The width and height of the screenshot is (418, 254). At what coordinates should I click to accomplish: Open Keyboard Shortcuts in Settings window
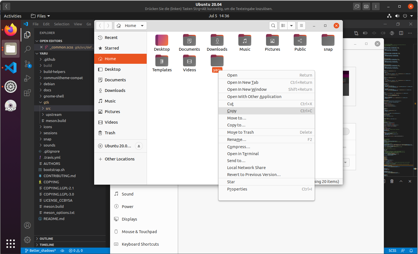click(x=144, y=244)
